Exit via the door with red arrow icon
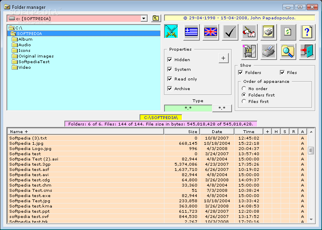 pyautogui.click(x=307, y=51)
